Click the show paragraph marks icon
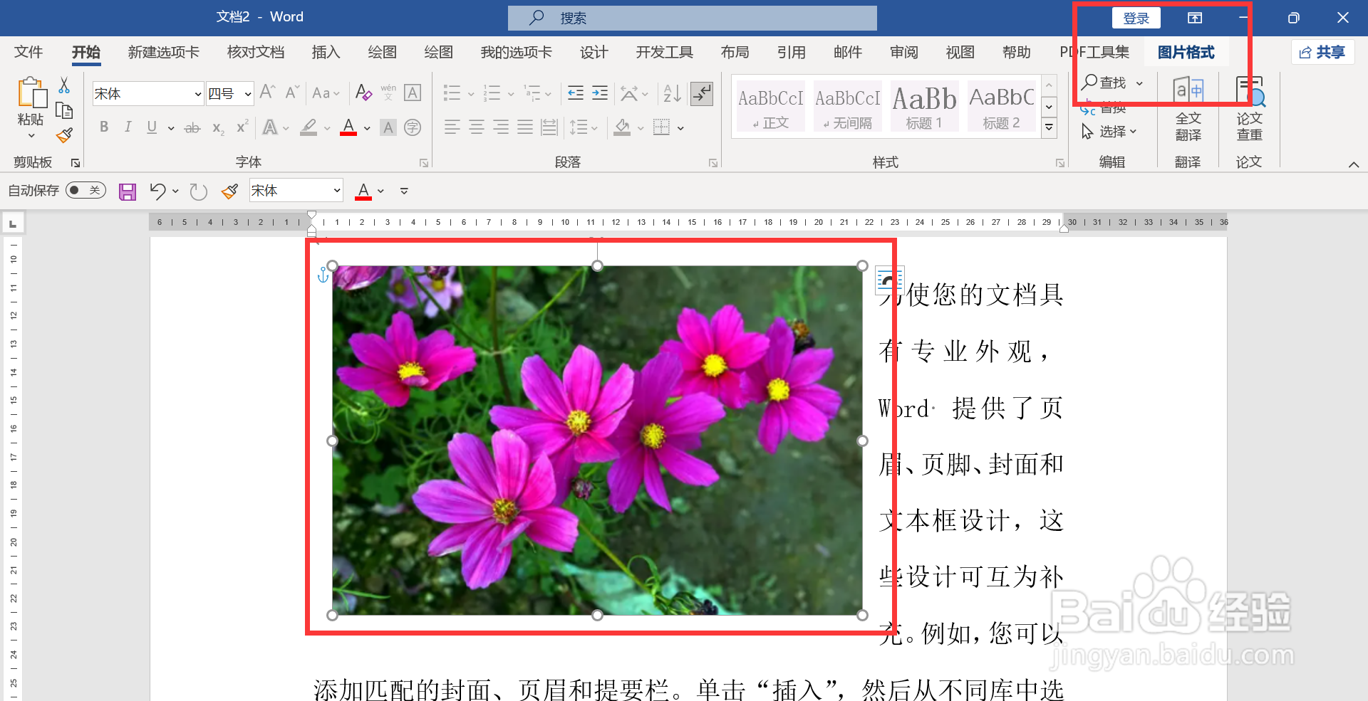1368x701 pixels. click(x=702, y=93)
